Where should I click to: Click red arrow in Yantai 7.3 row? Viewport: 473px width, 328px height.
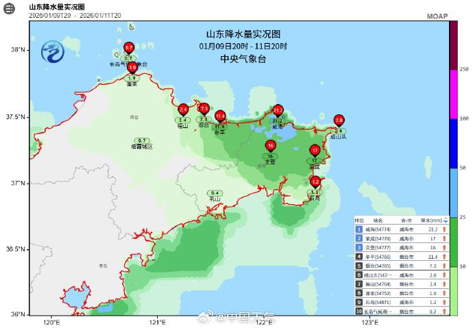point(444,265)
